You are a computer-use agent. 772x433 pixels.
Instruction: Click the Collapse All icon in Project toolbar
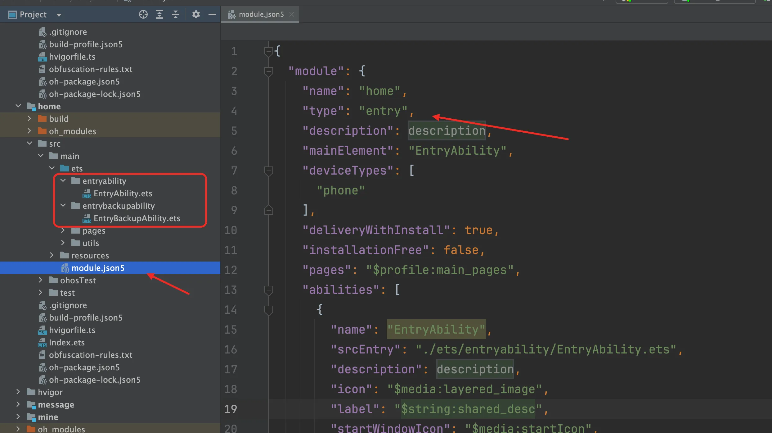click(176, 14)
